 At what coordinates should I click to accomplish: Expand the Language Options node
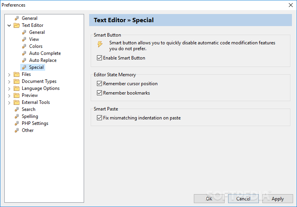[x=9, y=88]
